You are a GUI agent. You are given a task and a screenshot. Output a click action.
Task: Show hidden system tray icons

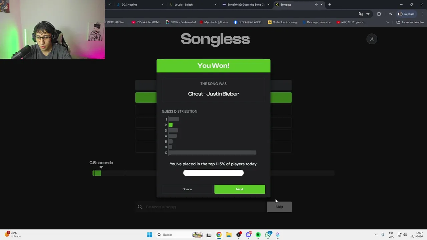375,235
